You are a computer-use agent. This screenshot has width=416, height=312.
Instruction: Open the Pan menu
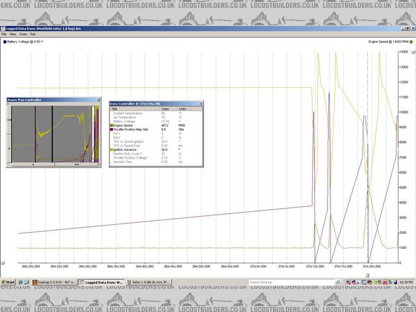click(32, 33)
